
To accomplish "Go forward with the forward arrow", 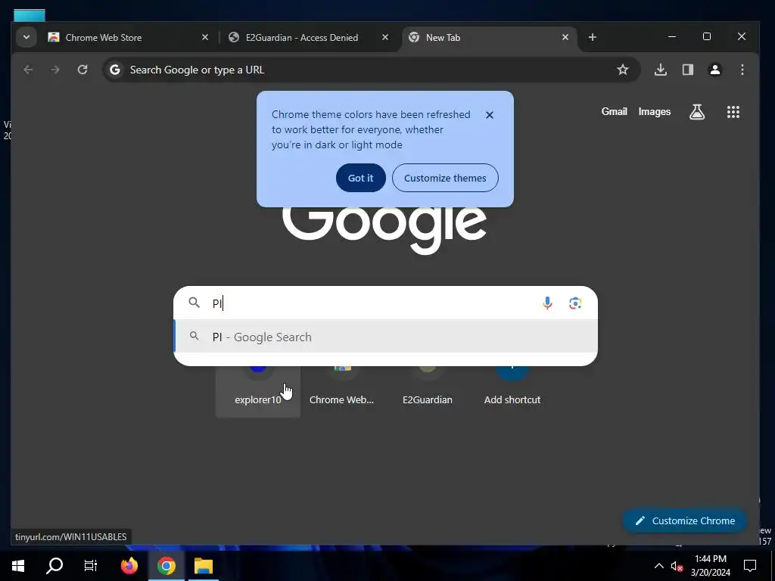I will coord(54,70).
